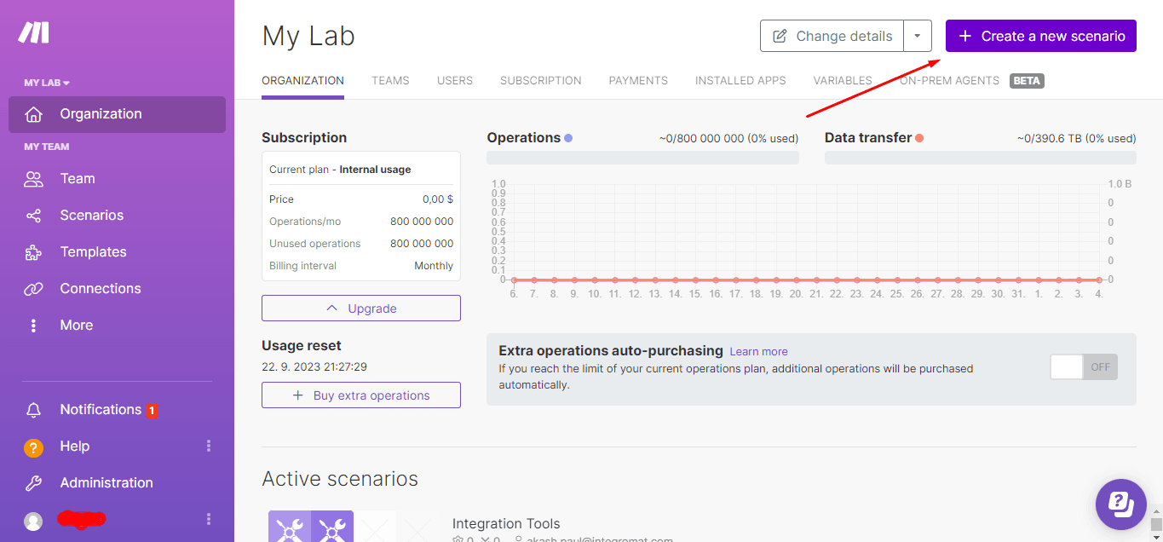Open Administration via the wrench icon
1163x542 pixels.
point(34,483)
